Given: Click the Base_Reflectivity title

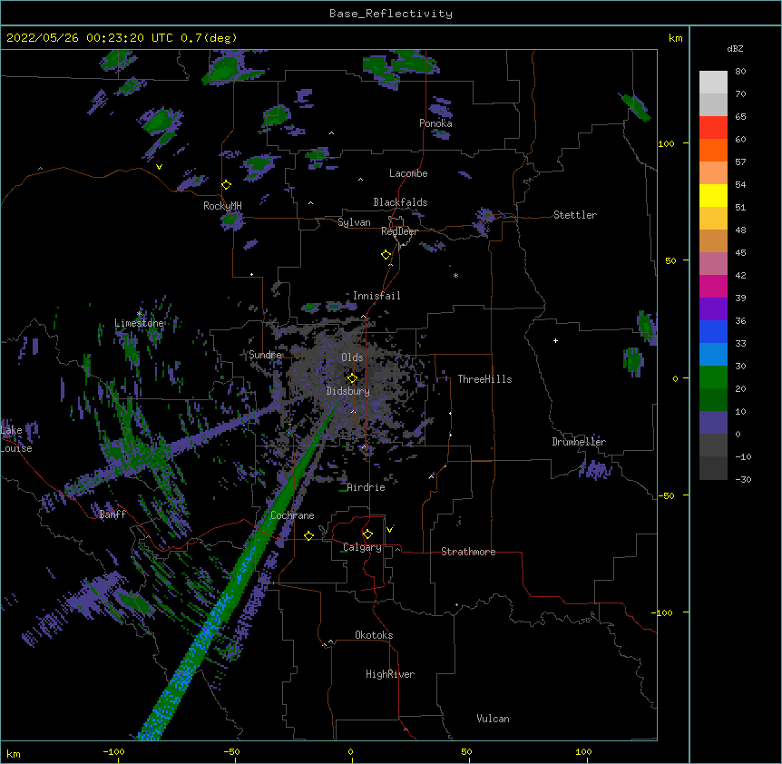Looking at the screenshot, I should [x=391, y=14].
